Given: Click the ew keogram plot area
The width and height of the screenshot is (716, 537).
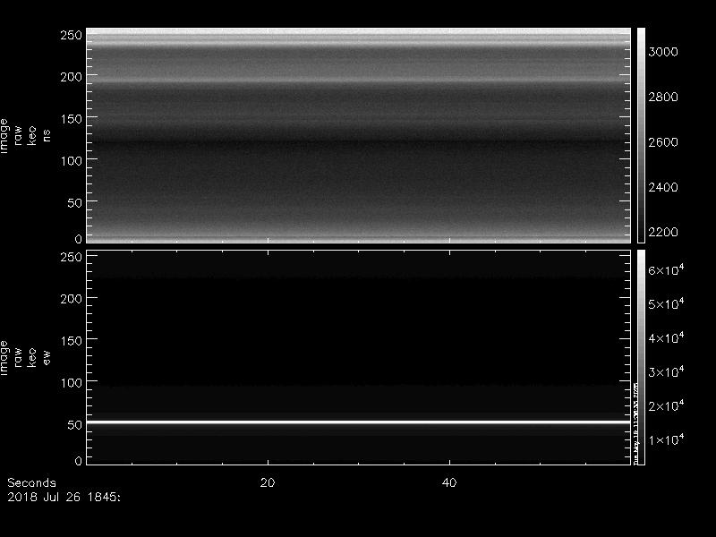Looking at the screenshot, I should click(359, 357).
